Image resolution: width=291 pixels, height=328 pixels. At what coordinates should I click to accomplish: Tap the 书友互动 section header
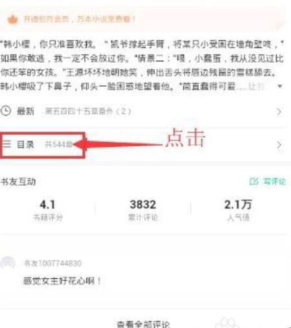(x=18, y=182)
